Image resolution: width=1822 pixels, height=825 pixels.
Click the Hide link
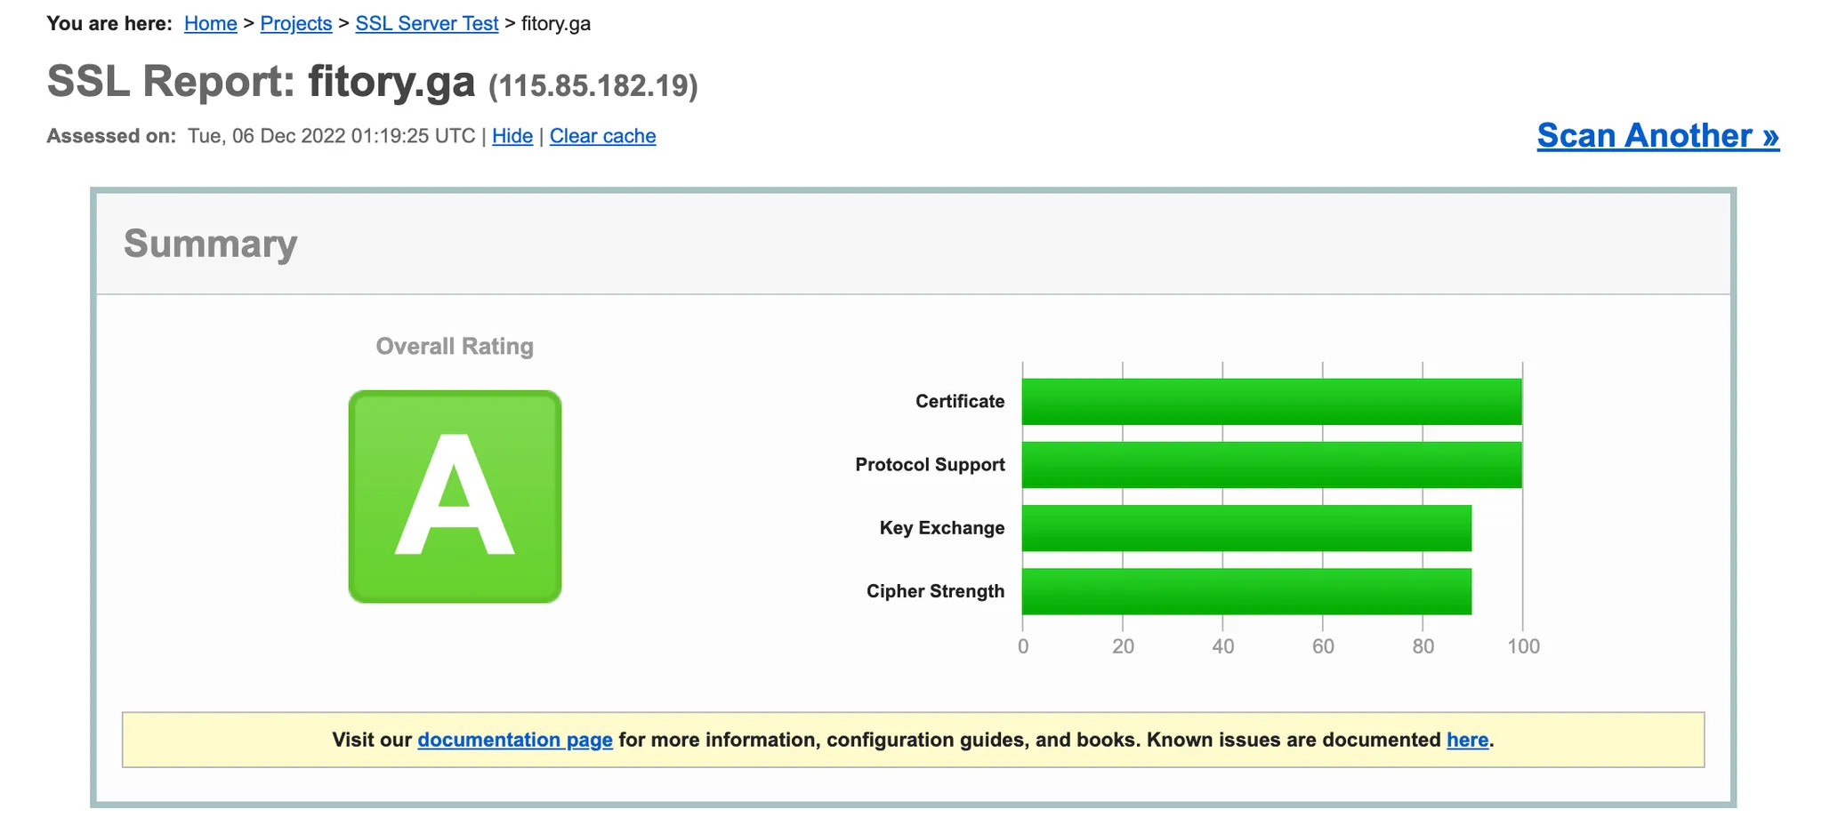(512, 136)
